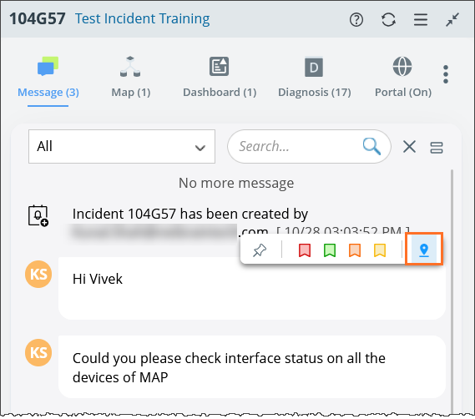Clear the search with X icon

[x=409, y=147]
